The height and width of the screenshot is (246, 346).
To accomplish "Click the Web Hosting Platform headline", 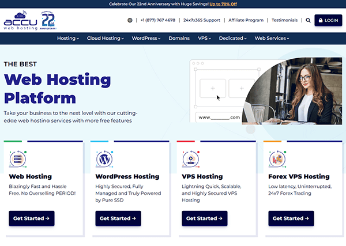I will coord(58,89).
